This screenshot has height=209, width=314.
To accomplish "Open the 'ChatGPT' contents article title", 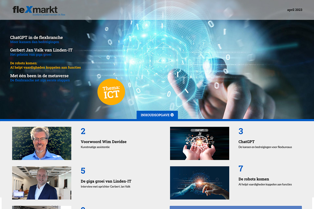I will pyautogui.click(x=246, y=142).
